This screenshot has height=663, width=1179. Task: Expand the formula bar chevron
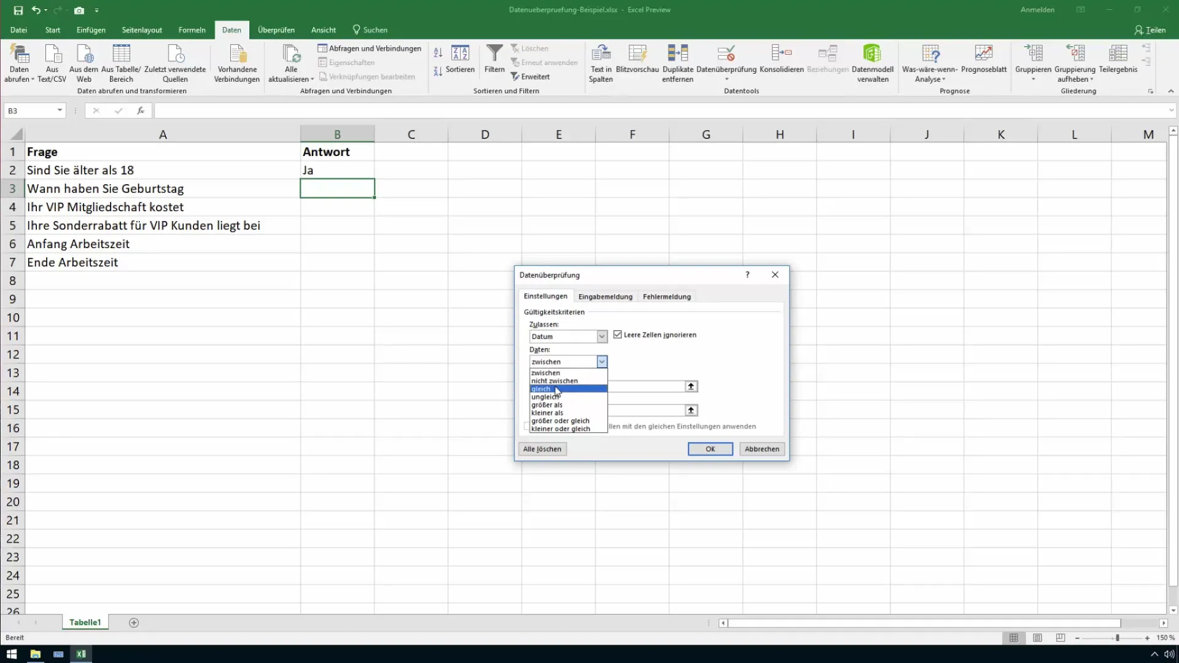1171,110
